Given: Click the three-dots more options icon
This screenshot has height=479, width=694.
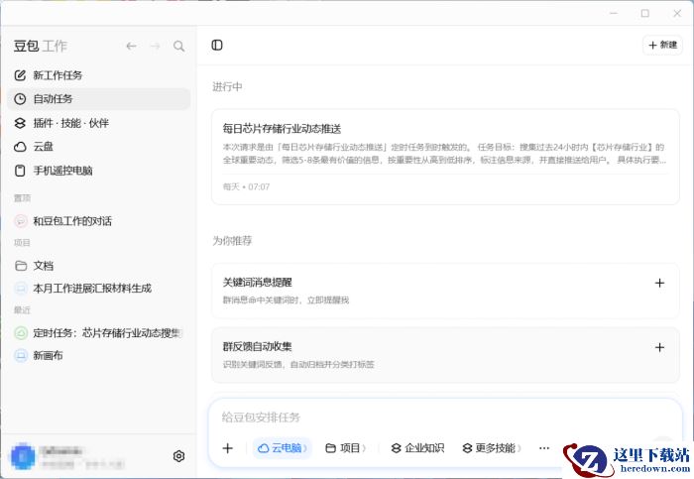Looking at the screenshot, I should 544,448.
